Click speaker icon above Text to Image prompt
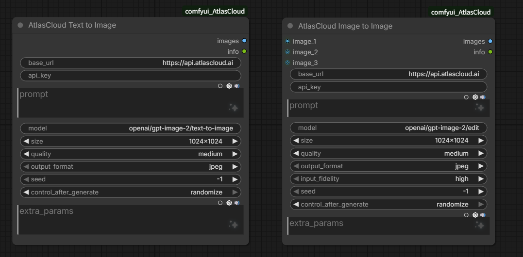The image size is (523, 257). [x=237, y=86]
